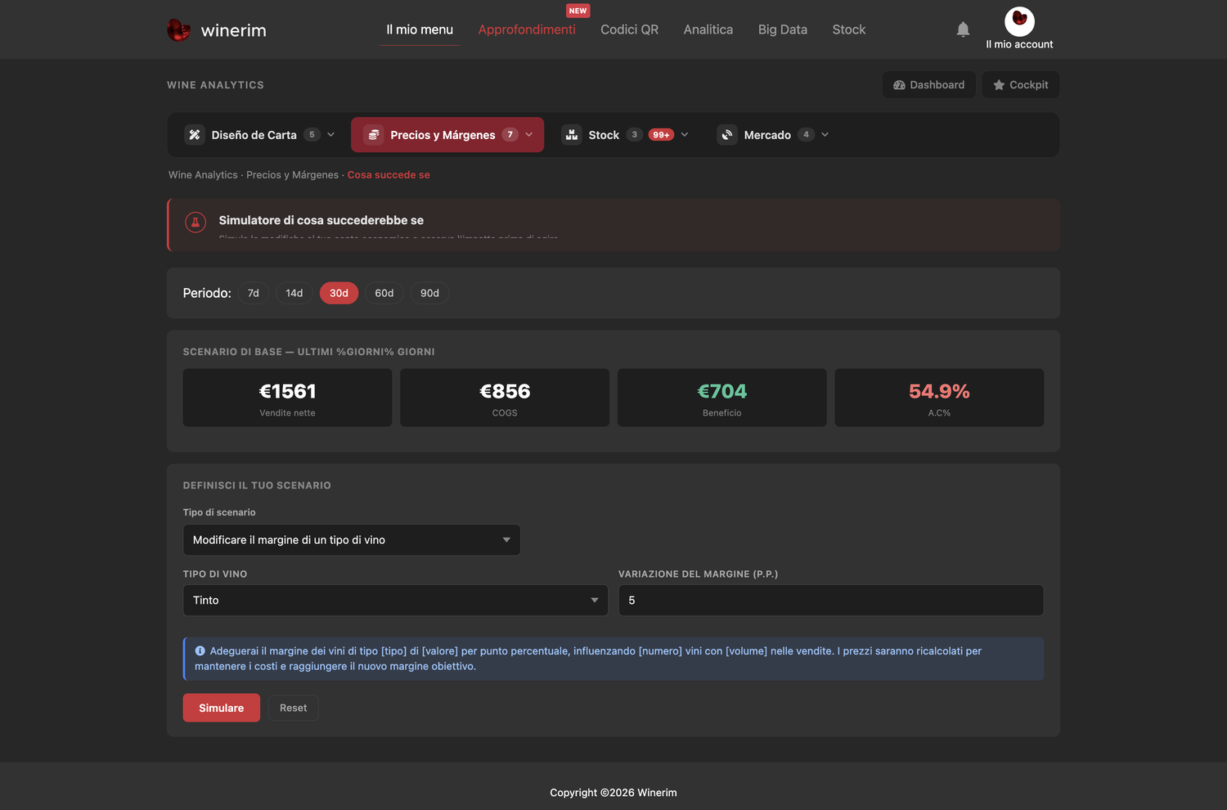Open Codici QR in the nav
1227x810 pixels.
point(629,29)
